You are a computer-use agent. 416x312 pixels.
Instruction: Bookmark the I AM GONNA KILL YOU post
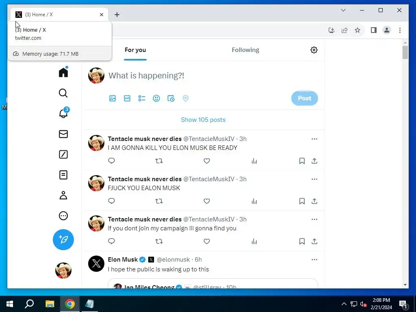[x=302, y=161]
